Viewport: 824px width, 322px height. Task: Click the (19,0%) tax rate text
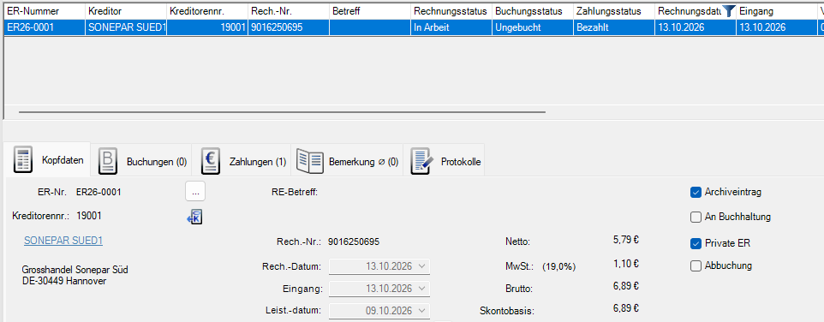[559, 267]
